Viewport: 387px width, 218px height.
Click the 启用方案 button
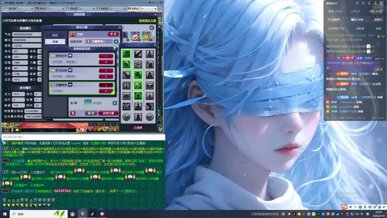point(108,113)
